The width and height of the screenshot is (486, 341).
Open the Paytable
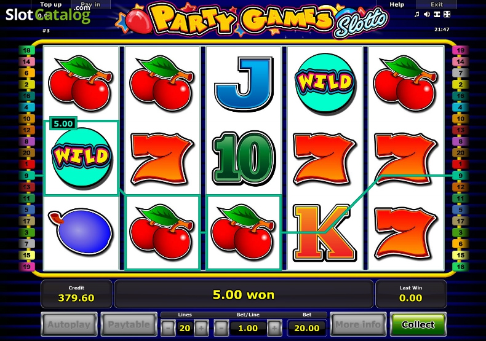coord(129,324)
